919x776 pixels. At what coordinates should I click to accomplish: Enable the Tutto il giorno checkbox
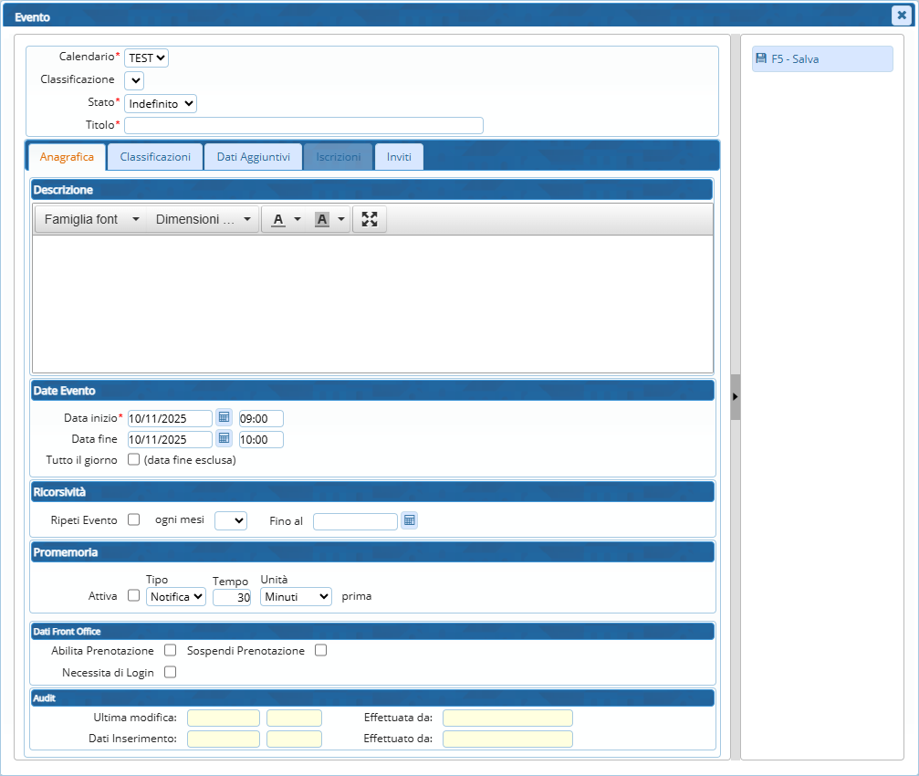(133, 459)
